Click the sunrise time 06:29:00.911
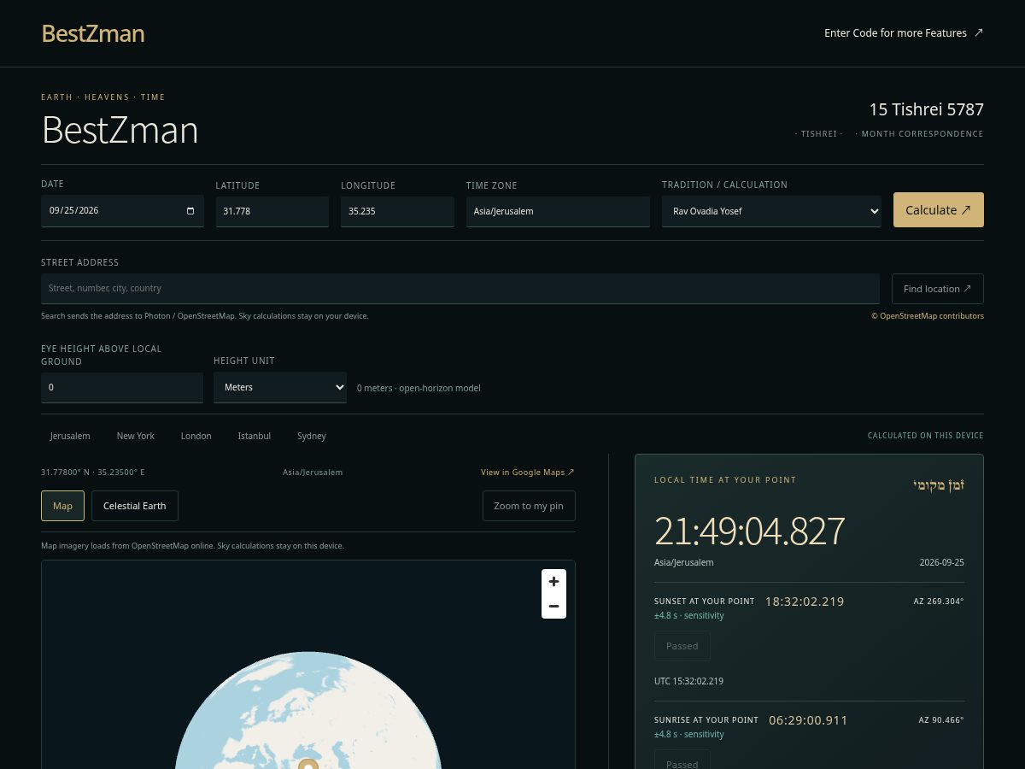The image size is (1025, 769). (808, 720)
